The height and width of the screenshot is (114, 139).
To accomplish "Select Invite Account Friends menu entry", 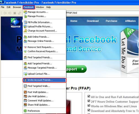I will tap(44, 80).
